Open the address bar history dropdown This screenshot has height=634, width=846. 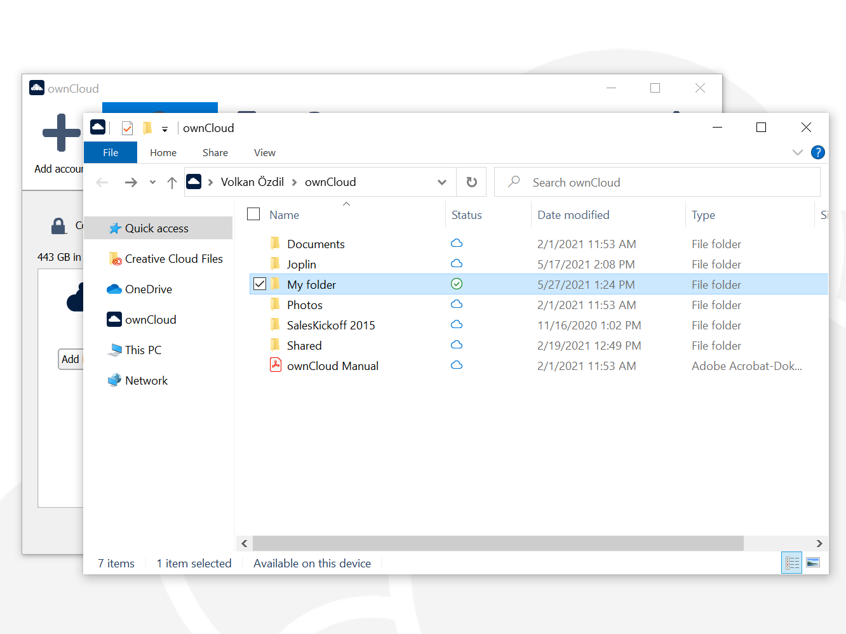[x=442, y=182]
